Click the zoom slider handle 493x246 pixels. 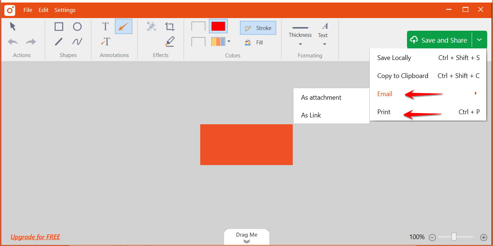[x=454, y=237]
